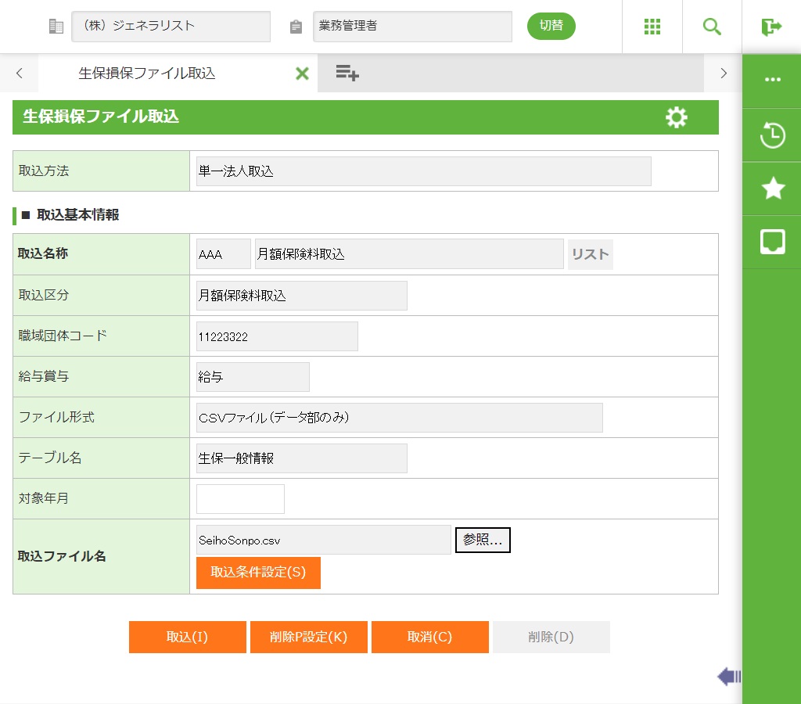The height and width of the screenshot is (704, 801).
Task: Close the 生保損保ファイル取込 tab
Action: coord(302,74)
